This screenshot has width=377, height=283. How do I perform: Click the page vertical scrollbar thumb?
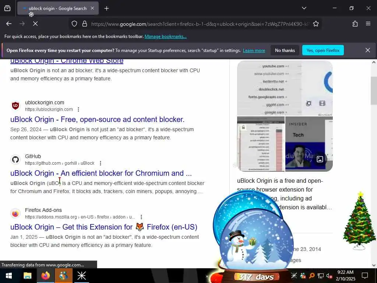pyautogui.click(x=374, y=91)
